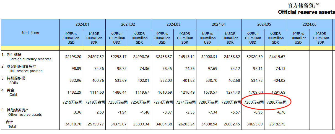The width and height of the screenshot is (335, 134).
Task: Click the "项目 Item" header cell
Action: pyautogui.click(x=30, y=33)
